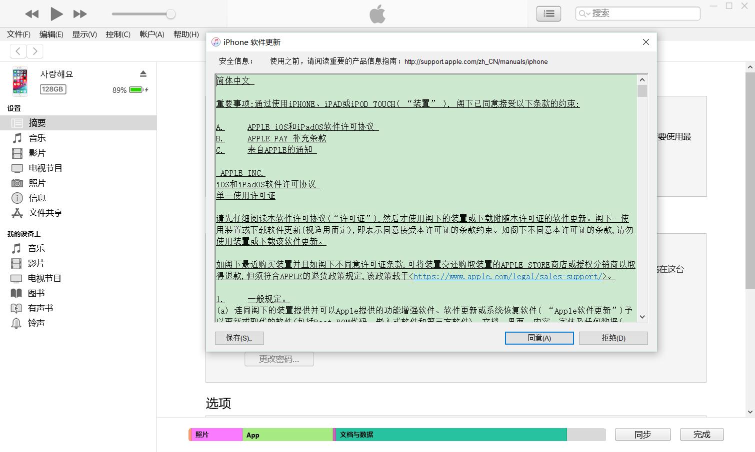Select 有声书 in the device sidebar
The height and width of the screenshot is (452, 755).
pyautogui.click(x=40, y=308)
